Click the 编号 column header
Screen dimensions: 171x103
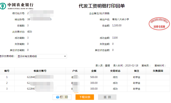[x=7, y=71]
